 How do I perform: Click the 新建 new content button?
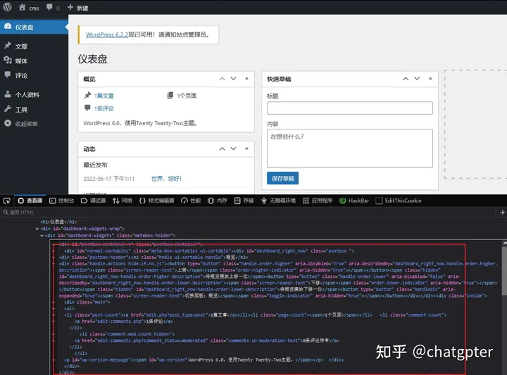click(x=77, y=8)
